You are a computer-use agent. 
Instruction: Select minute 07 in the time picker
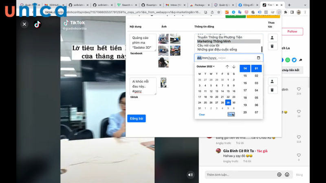point(256,112)
